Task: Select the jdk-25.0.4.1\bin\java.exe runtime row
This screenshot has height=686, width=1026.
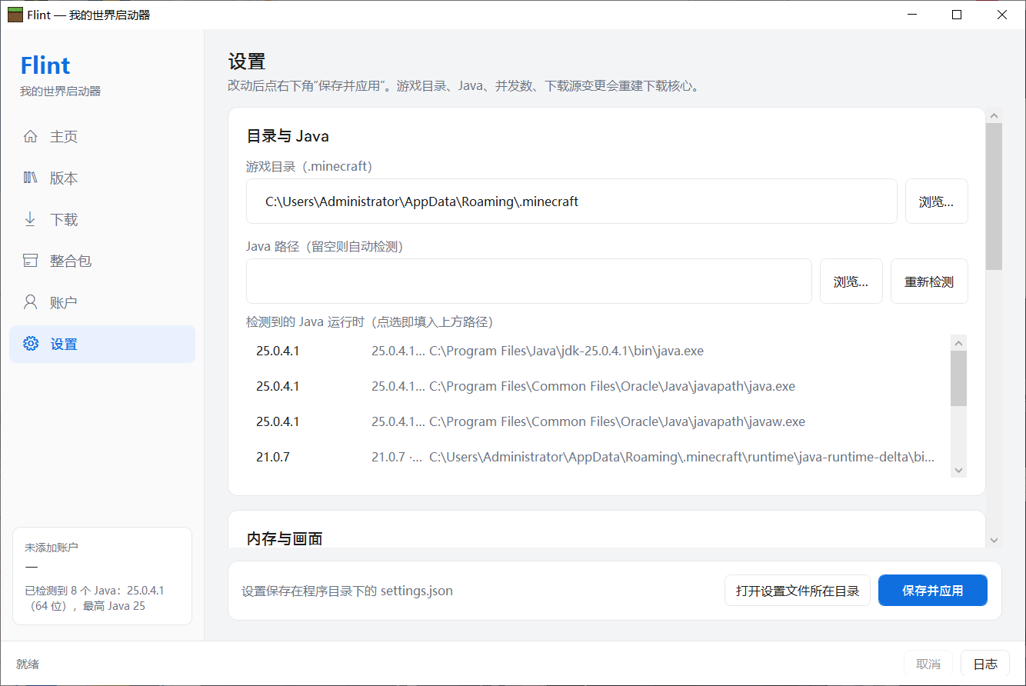Action: [598, 351]
